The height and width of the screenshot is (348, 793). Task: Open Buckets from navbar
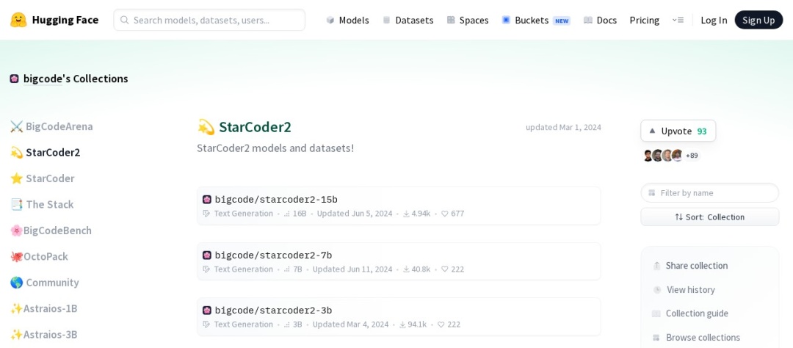535,21
